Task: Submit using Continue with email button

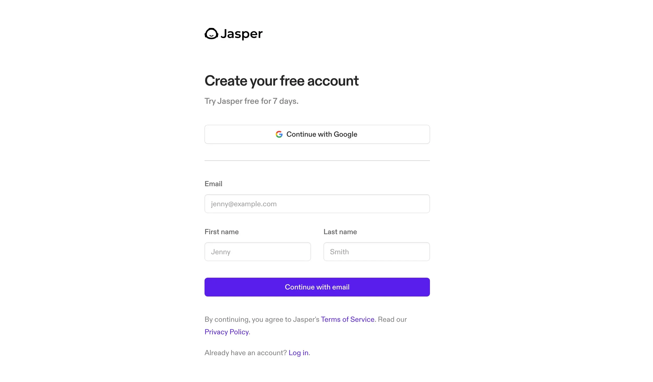Action: (317, 287)
